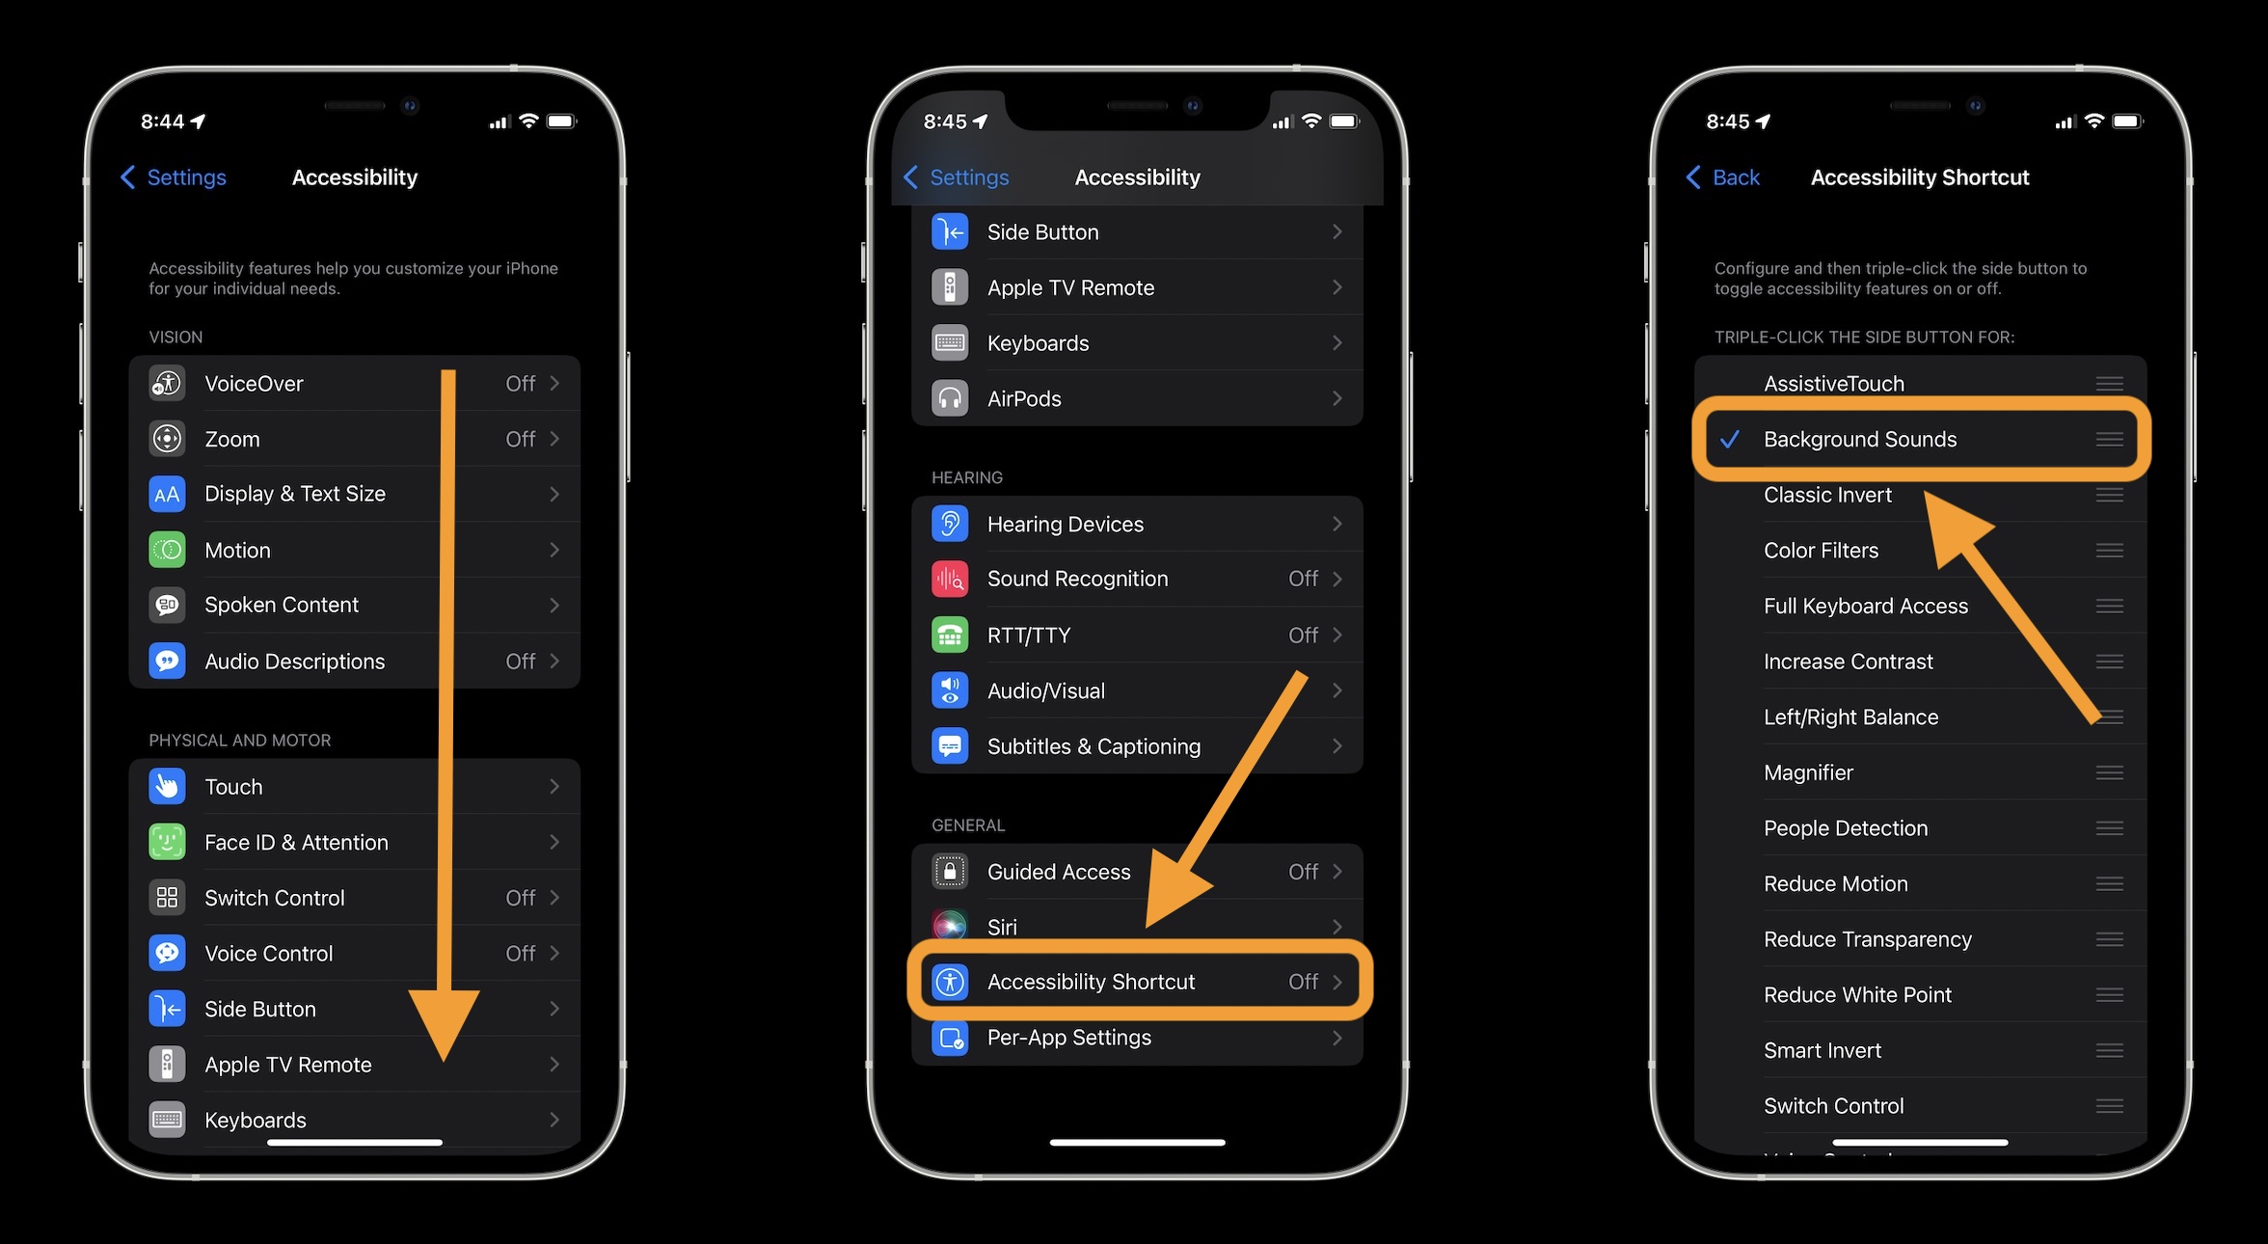
Task: Open the HEARING section menu
Action: [x=1133, y=523]
